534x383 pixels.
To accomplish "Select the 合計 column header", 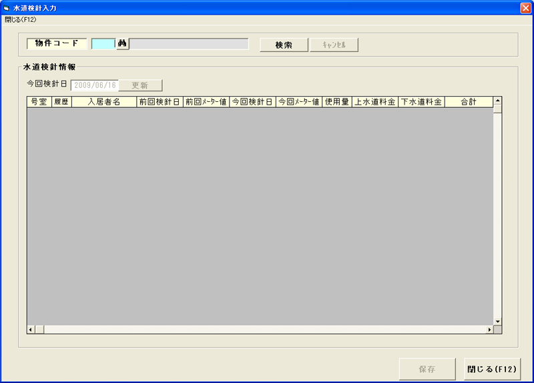I will [469, 102].
